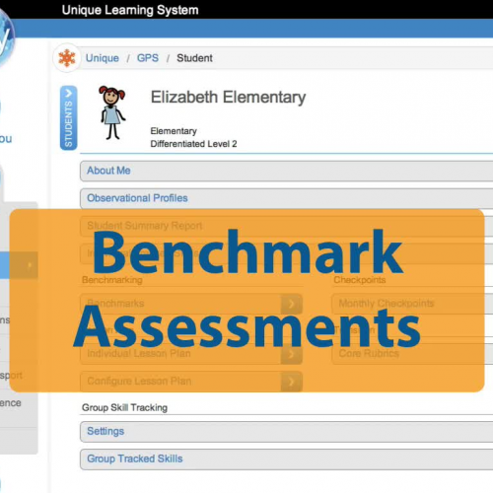Open the Settings row
Image resolution: width=493 pixels, height=493 pixels.
pyautogui.click(x=286, y=432)
